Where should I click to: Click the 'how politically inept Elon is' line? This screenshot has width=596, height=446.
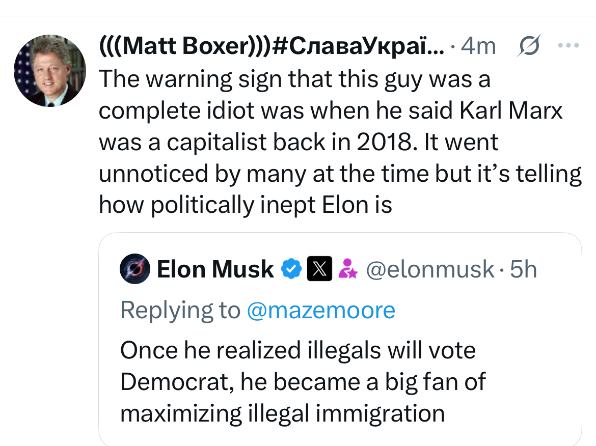pos(246,205)
